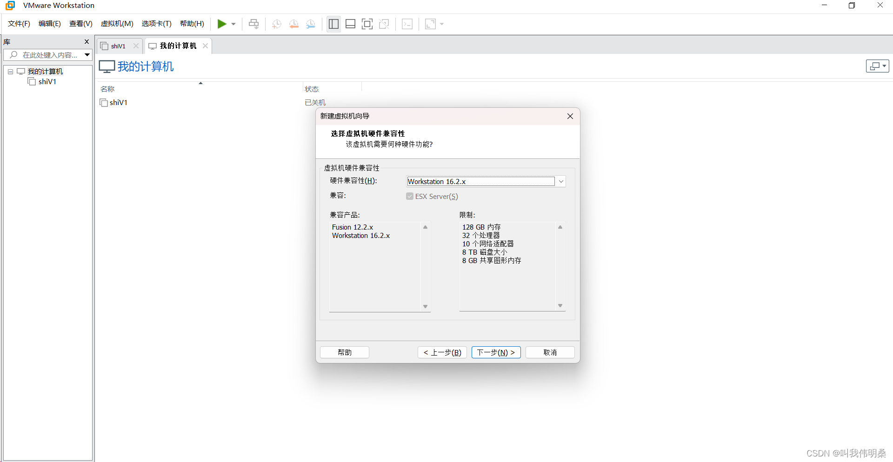
Task: Open the power options arrow beside play icon
Action: (x=233, y=24)
